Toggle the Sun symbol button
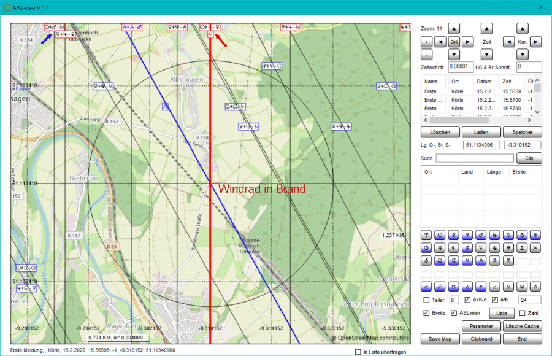Image resolution: width=552 pixels, height=356 pixels. pos(440,235)
